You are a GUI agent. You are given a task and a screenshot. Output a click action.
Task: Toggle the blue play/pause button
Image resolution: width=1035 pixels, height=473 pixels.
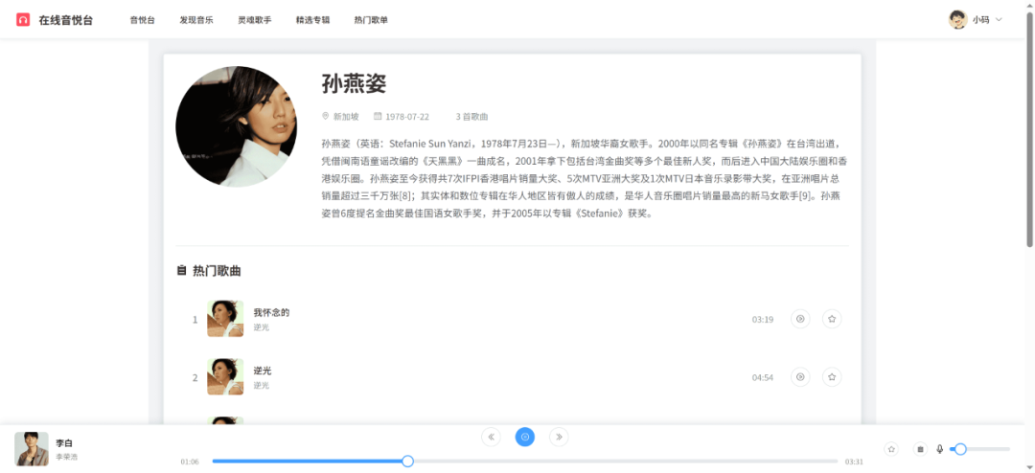click(x=525, y=437)
